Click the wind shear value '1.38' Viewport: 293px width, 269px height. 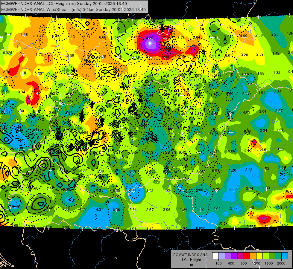tap(24, 35)
